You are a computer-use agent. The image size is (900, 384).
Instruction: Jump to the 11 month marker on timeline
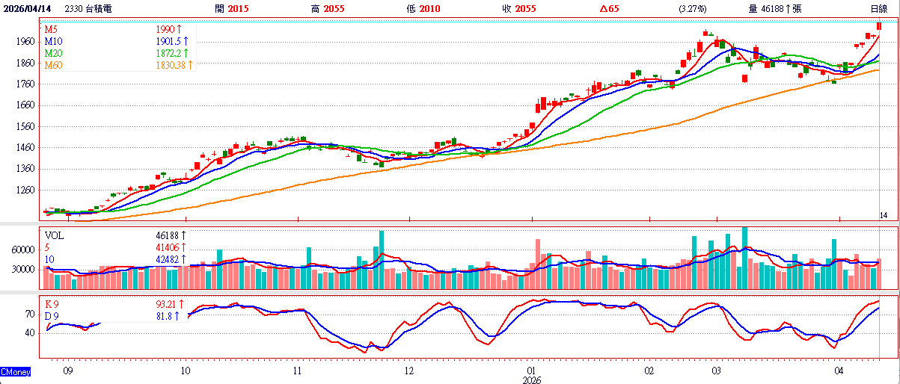click(297, 370)
